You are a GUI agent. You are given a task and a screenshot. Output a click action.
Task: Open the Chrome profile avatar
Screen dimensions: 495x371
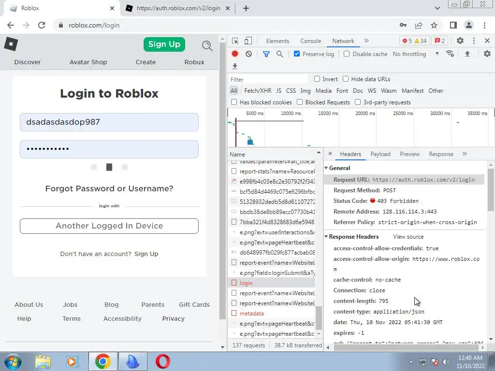pos(469,25)
